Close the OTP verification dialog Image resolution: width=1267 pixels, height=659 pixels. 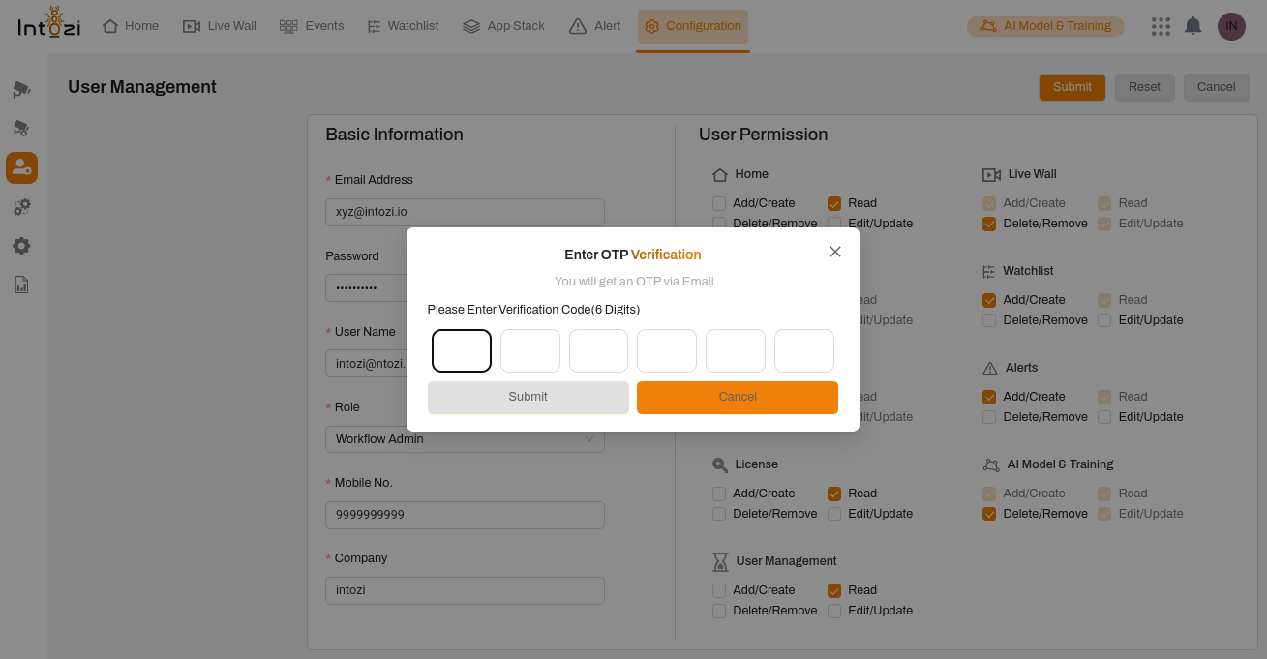[835, 252]
